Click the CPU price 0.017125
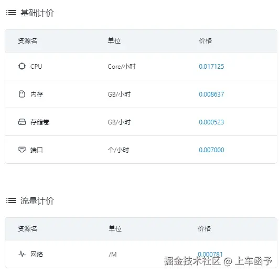This screenshot has width=280, height=274. [211, 67]
